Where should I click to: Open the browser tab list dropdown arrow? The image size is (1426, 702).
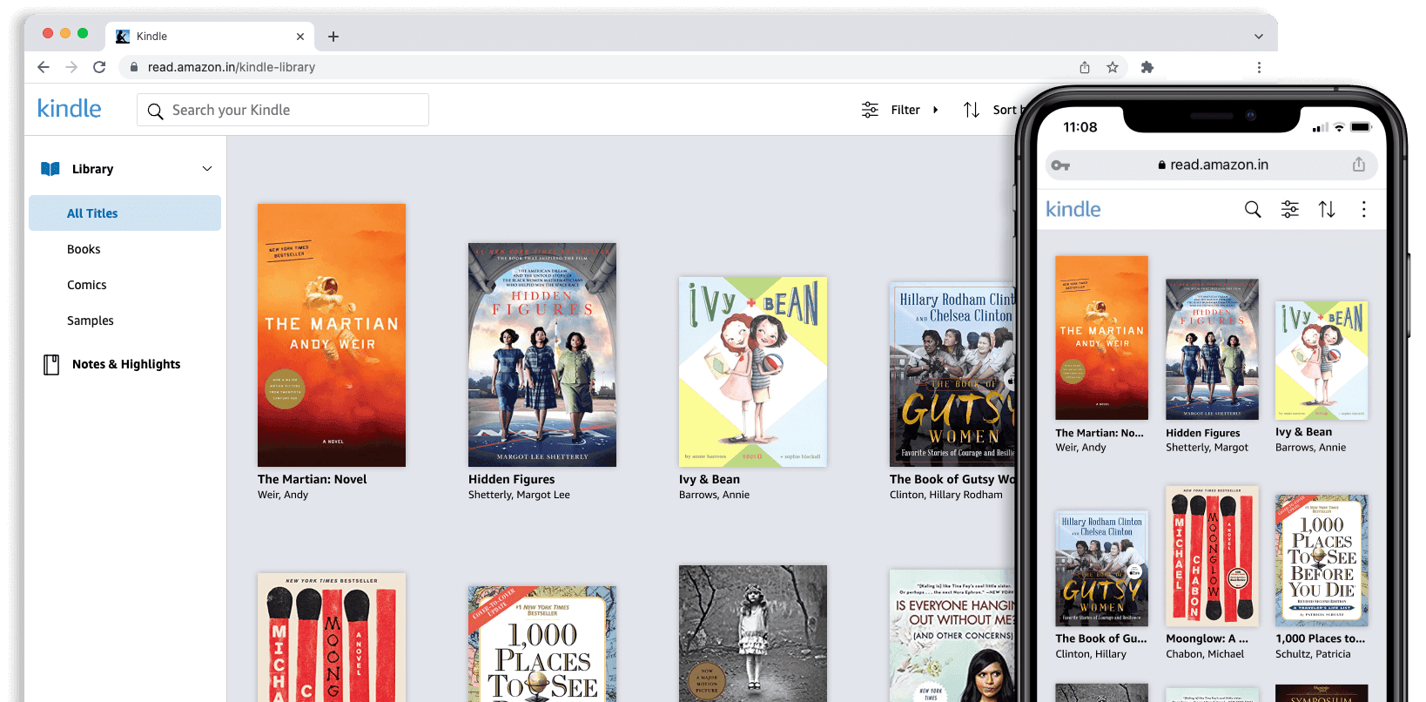[1258, 37]
